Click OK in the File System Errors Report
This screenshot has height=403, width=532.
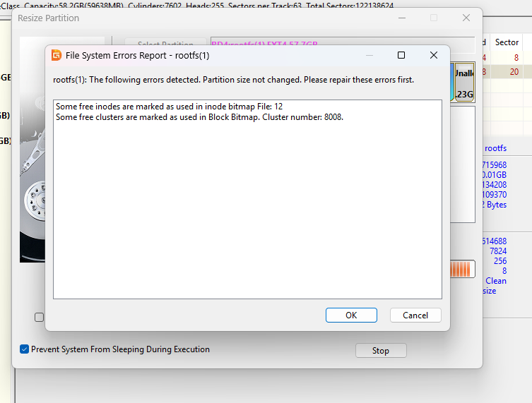tap(351, 315)
